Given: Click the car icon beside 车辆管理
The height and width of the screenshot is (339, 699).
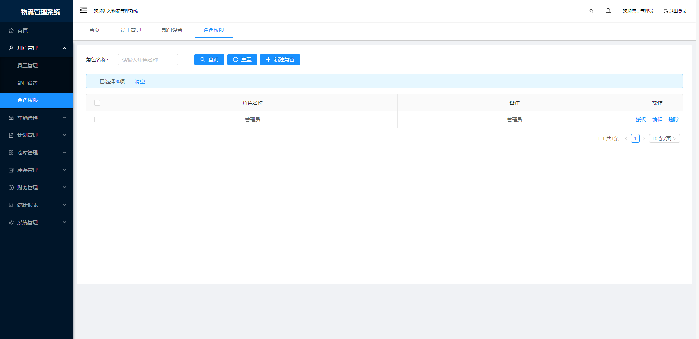Looking at the screenshot, I should click(x=11, y=118).
